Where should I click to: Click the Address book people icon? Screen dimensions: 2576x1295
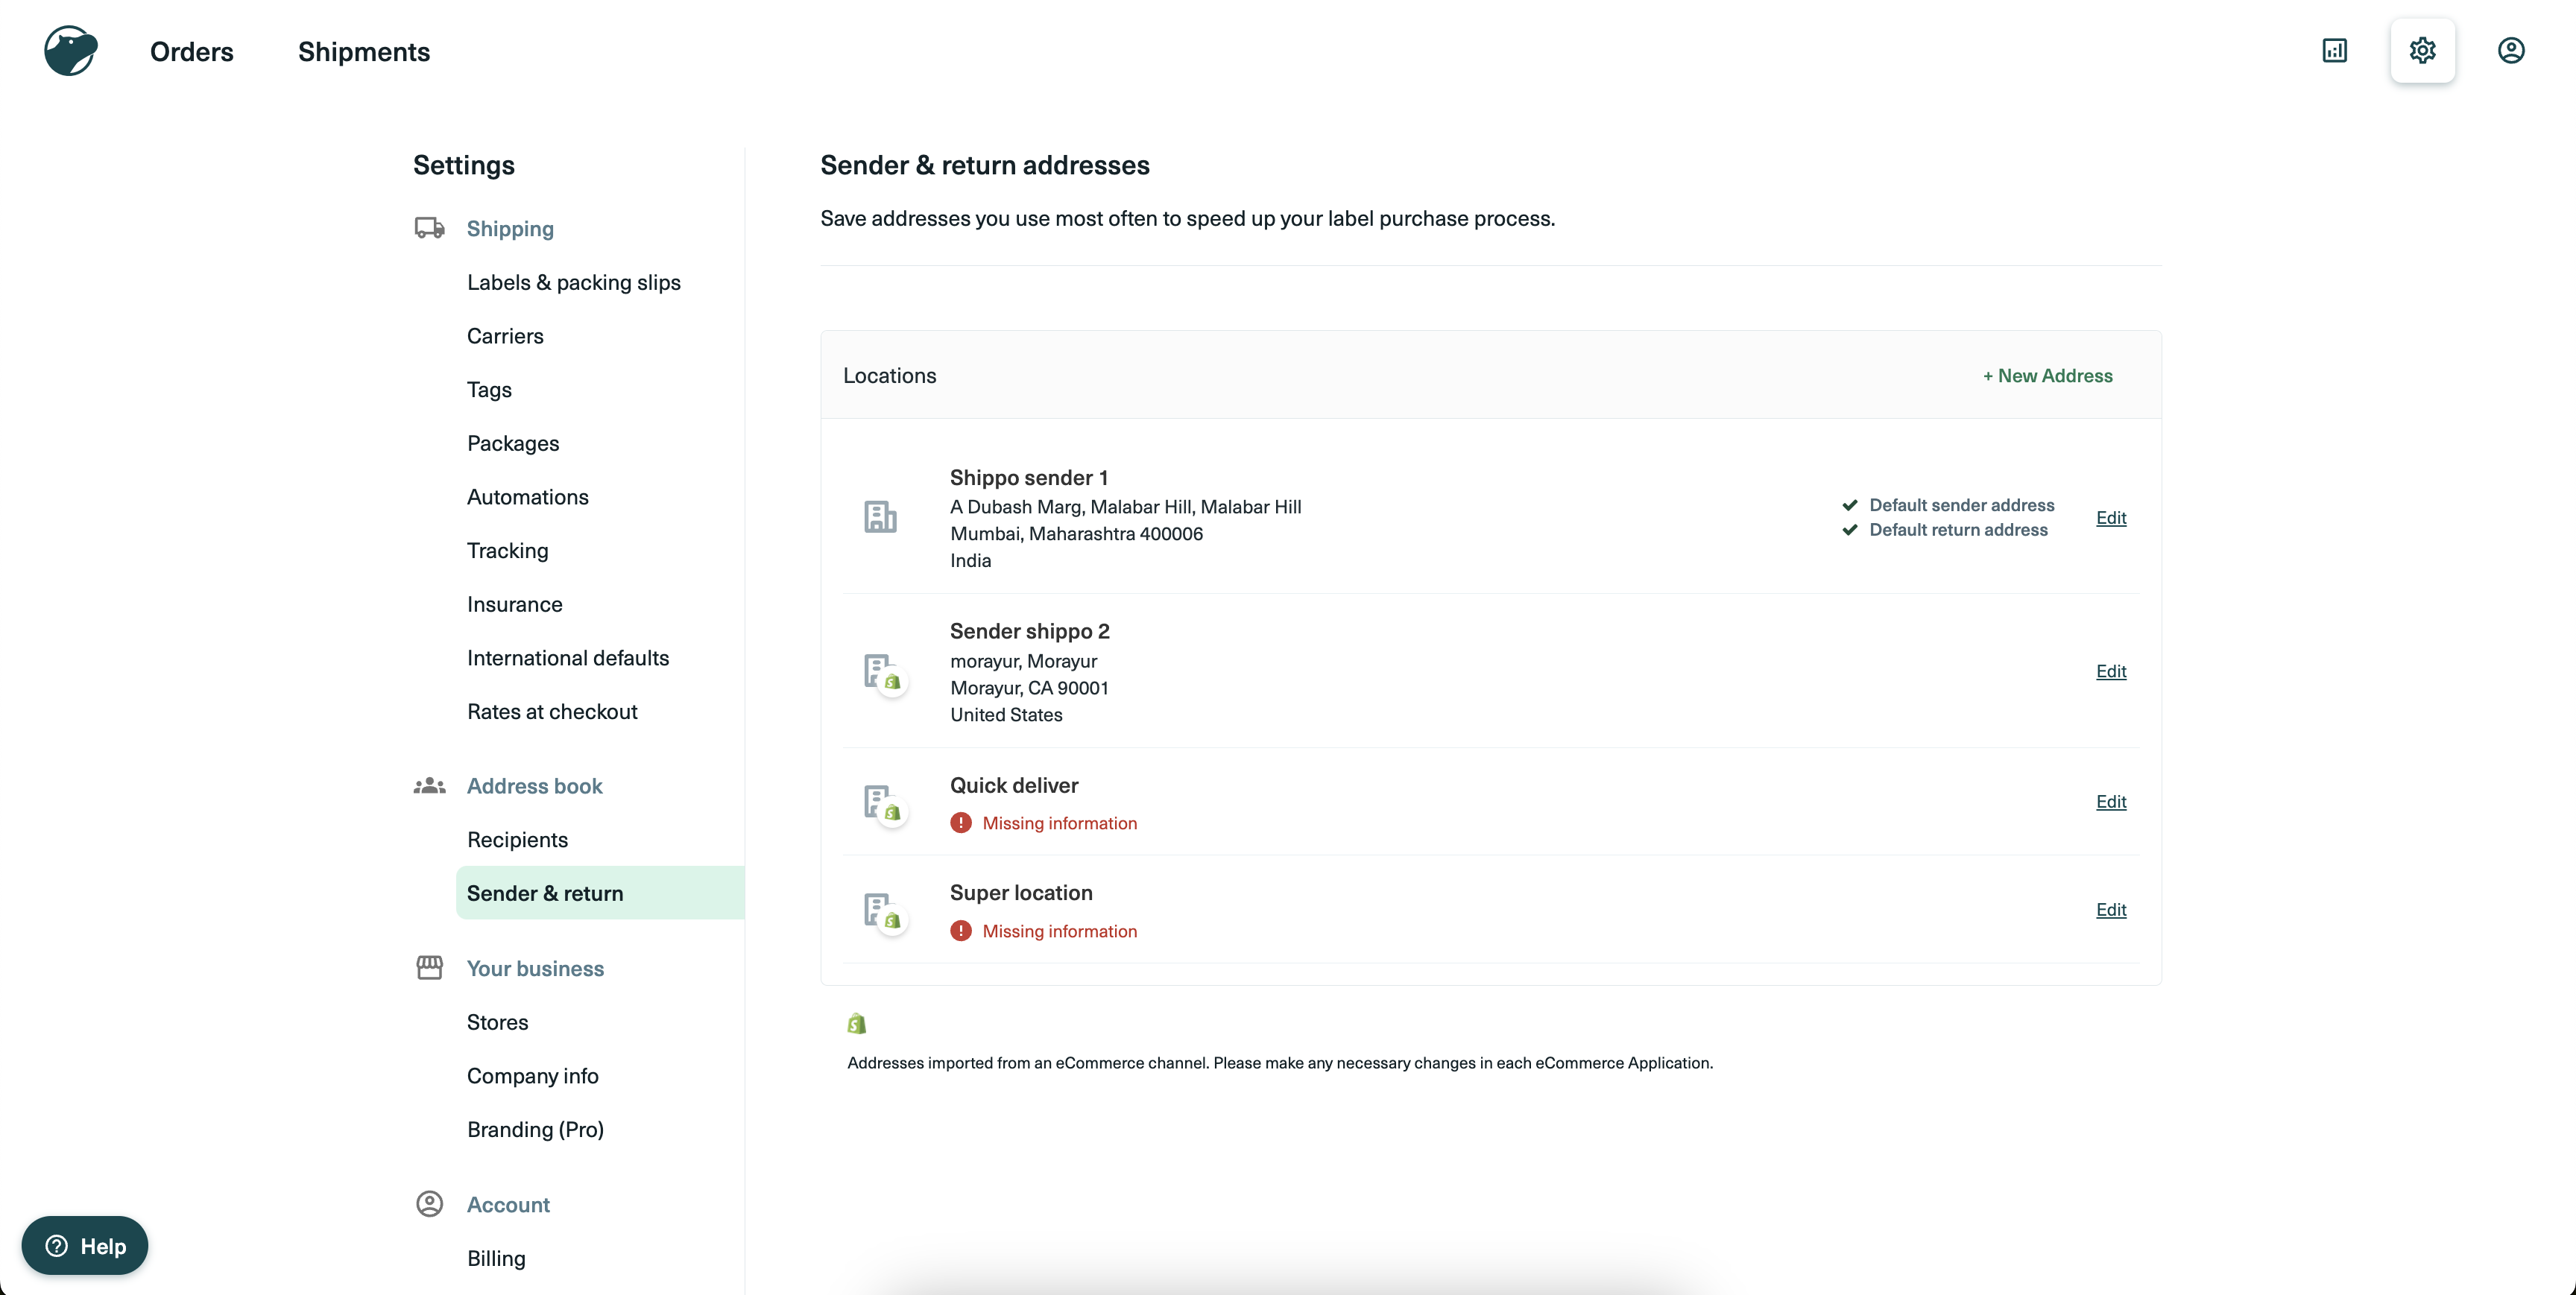point(429,786)
